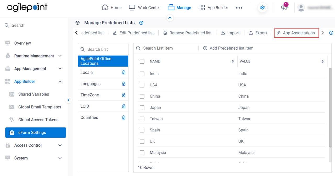Screen dimensions: 335x176
Task: Click the lock icon on Countries row
Action: click(x=124, y=118)
